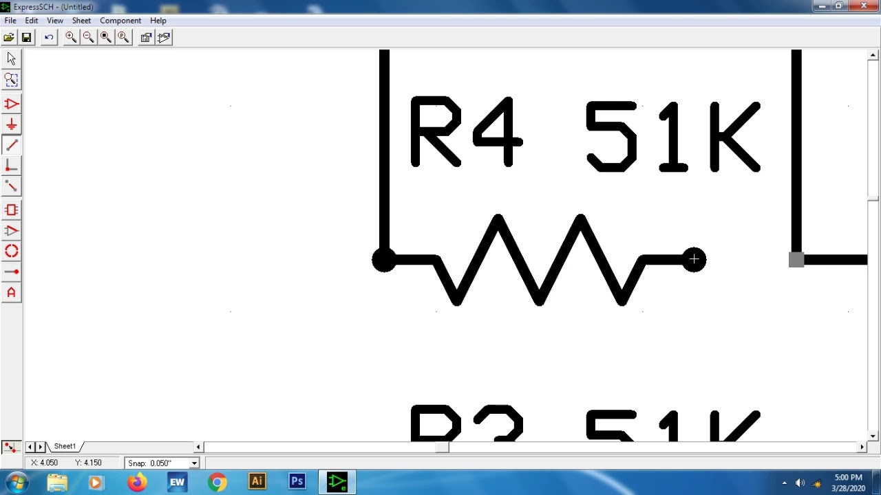Click the Y: 4.150 coordinate readout
Viewport: 881px width, 495px height.
coord(88,463)
